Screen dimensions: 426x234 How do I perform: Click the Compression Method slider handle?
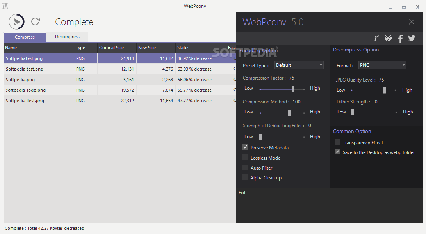(x=289, y=113)
